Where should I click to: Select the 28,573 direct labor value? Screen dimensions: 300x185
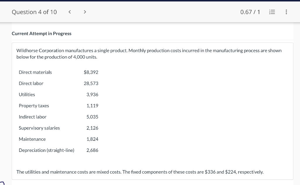click(91, 83)
